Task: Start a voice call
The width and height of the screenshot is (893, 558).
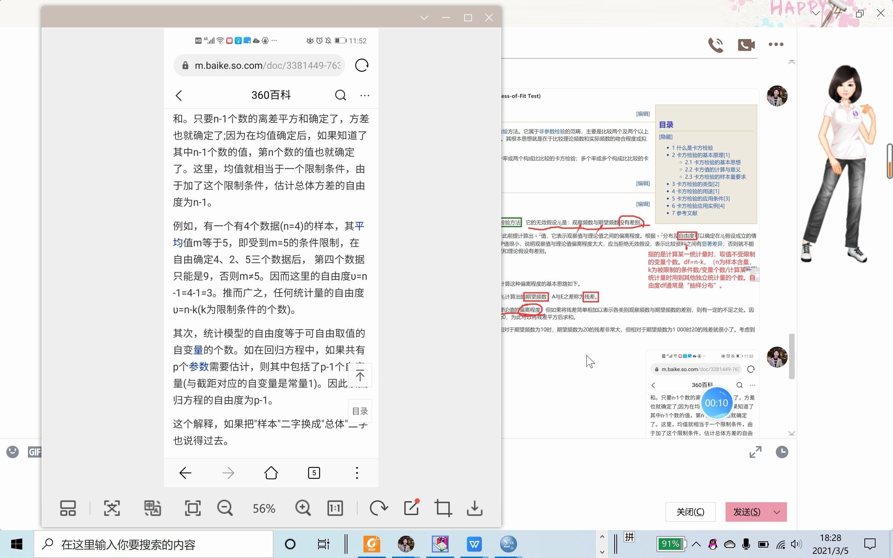Action: [x=715, y=45]
